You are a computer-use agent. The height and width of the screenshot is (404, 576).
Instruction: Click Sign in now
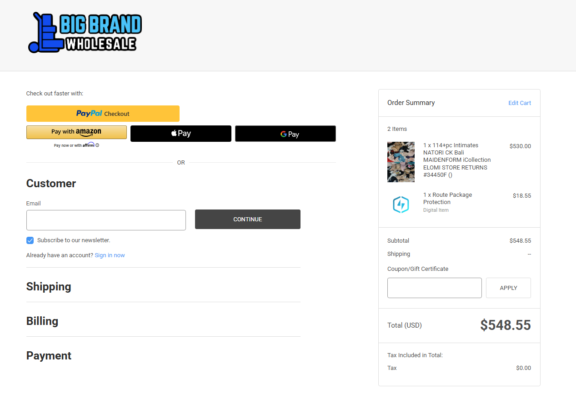pyautogui.click(x=110, y=255)
